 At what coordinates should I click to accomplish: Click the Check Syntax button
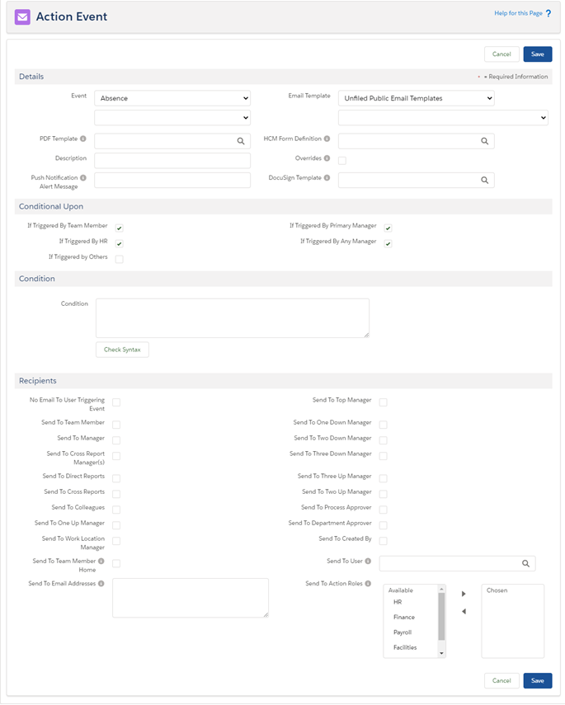tap(122, 350)
